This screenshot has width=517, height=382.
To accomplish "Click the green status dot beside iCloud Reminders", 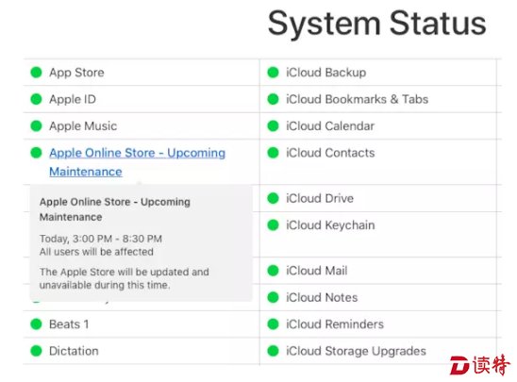I will pyautogui.click(x=273, y=324).
